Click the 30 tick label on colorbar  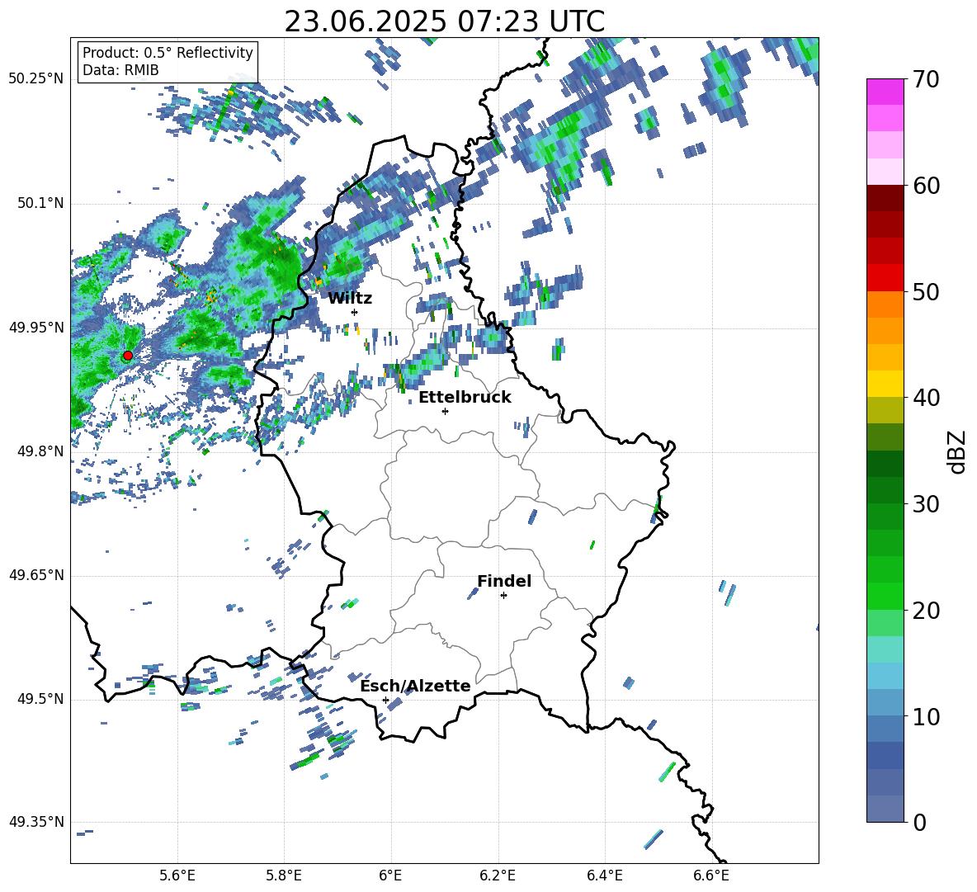point(926,504)
